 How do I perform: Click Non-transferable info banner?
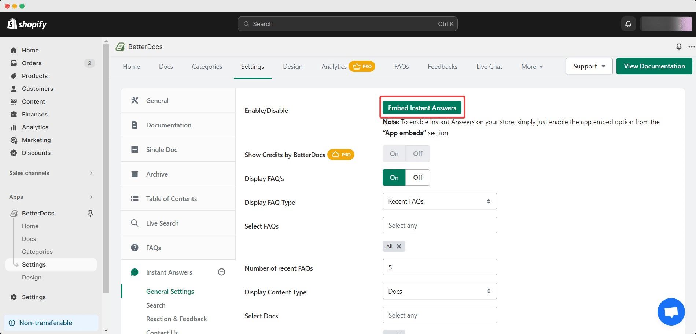pos(51,323)
